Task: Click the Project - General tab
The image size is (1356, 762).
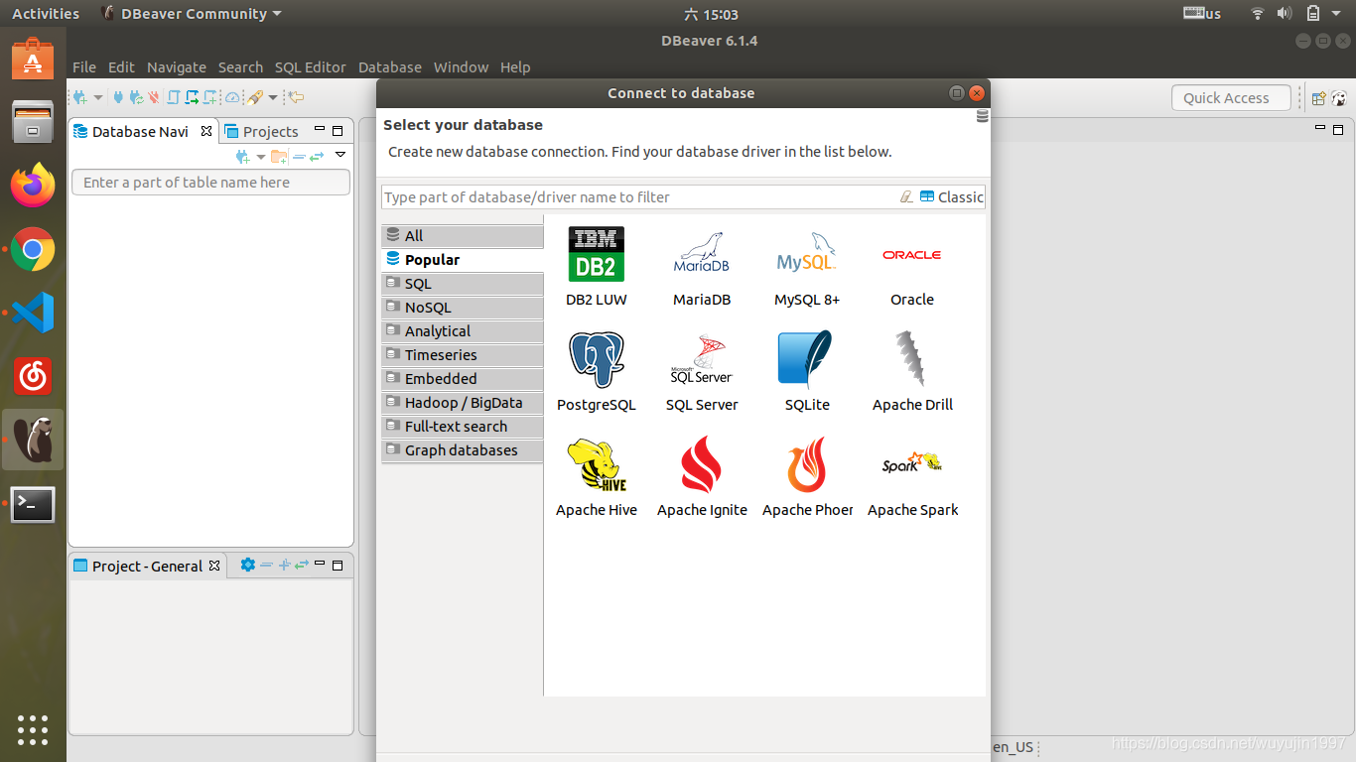Action: click(147, 566)
